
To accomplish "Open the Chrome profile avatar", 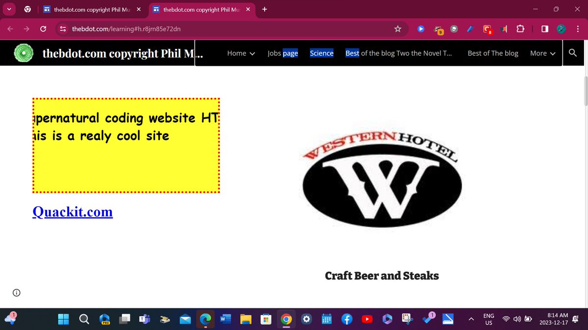I will (x=562, y=29).
